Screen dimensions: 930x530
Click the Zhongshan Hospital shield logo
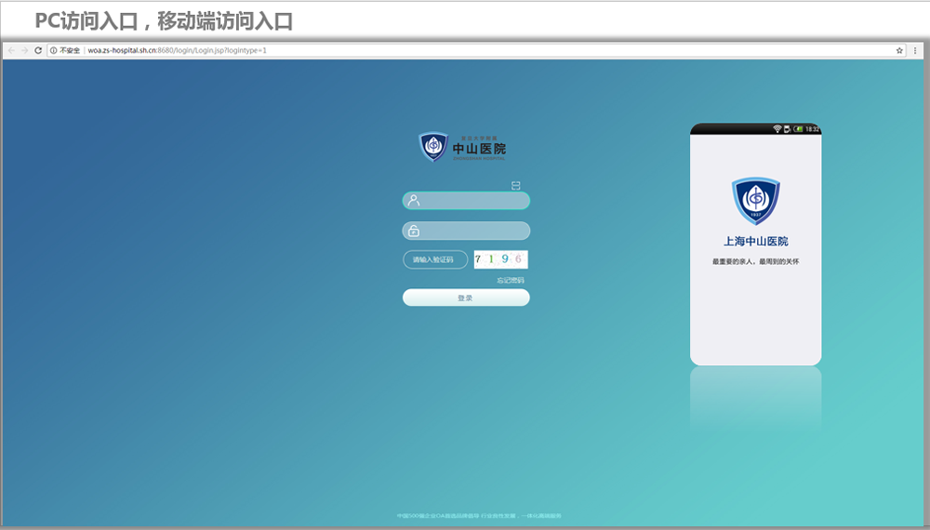433,147
